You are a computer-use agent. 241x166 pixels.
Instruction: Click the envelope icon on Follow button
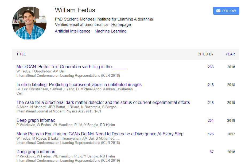(x=218, y=11)
